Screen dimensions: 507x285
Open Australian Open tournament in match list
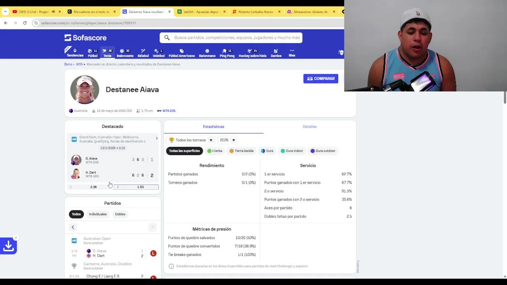coord(97,239)
